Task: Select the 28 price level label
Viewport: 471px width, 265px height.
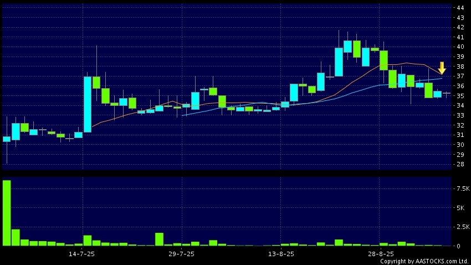Action: point(460,164)
